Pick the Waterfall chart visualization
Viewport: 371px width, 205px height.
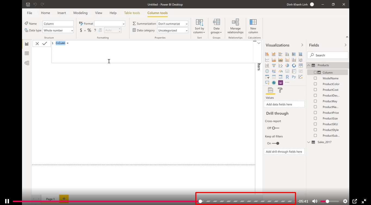point(267,65)
